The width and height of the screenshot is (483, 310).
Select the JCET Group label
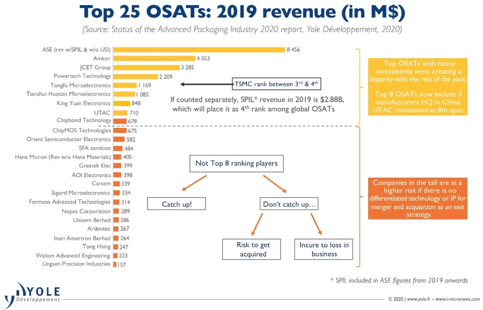[x=95, y=68]
